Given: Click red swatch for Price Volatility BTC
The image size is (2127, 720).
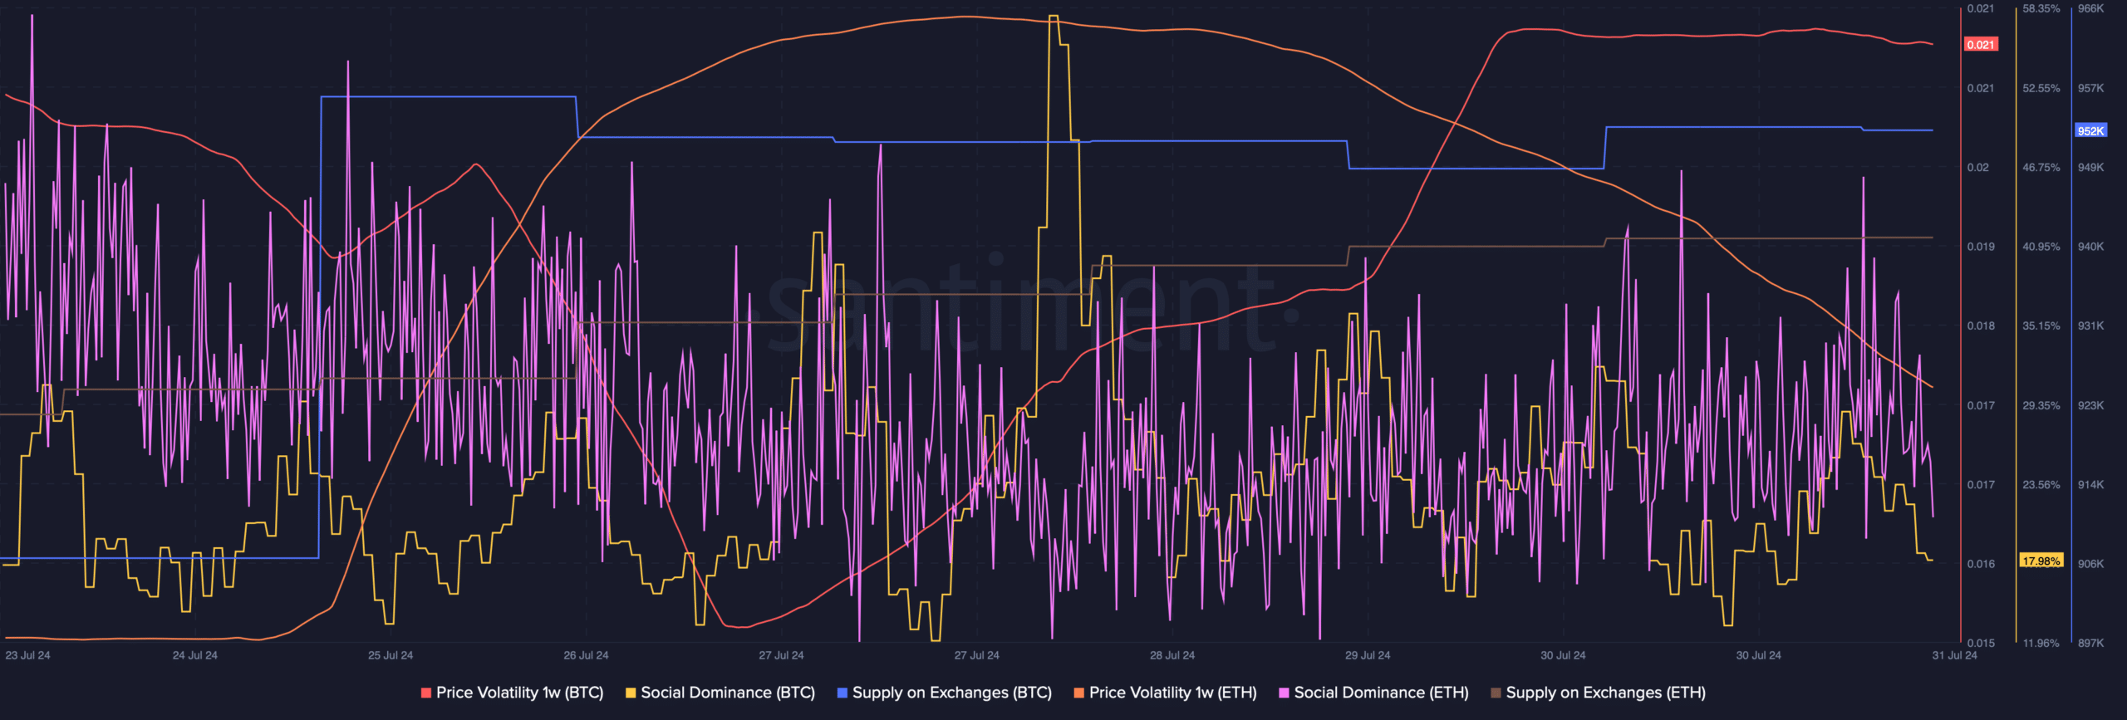Looking at the screenshot, I should 426,693.
